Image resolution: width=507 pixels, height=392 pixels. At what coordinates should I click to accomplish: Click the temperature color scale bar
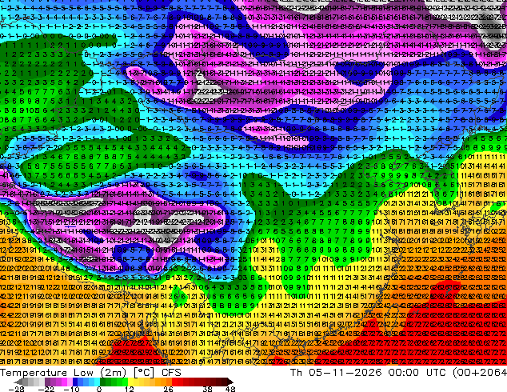pyautogui.click(x=123, y=382)
